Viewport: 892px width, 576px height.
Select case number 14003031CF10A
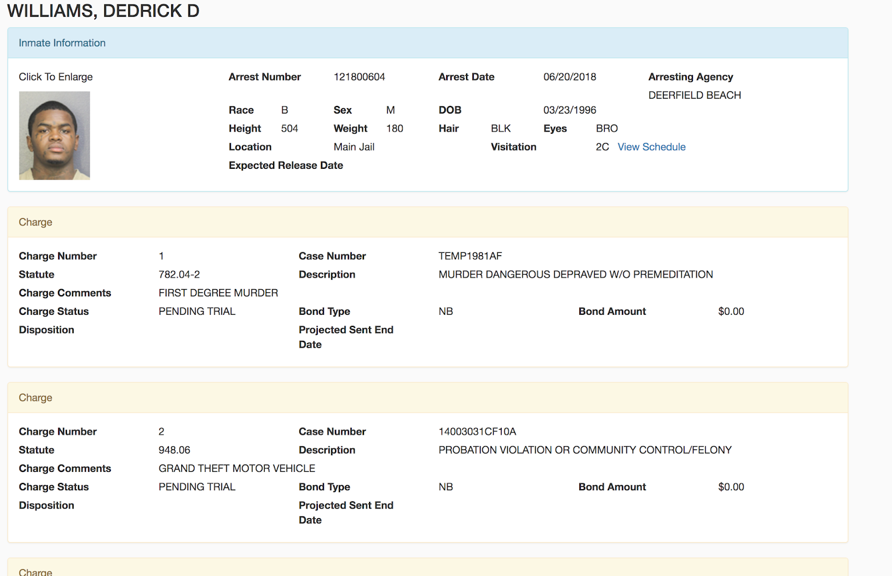tap(477, 432)
